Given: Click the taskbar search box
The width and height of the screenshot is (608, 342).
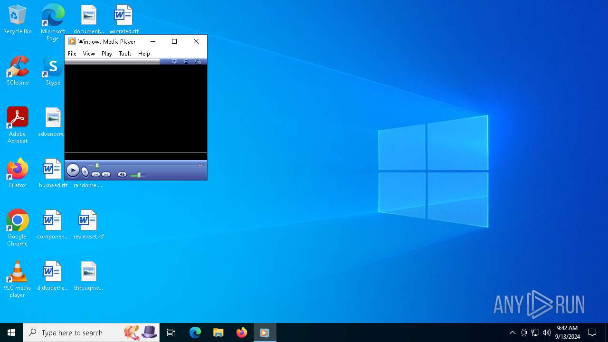Looking at the screenshot, I should coord(91,332).
